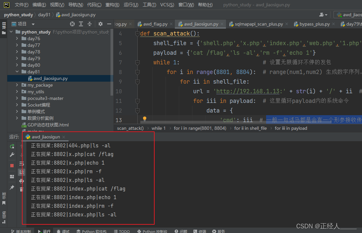This screenshot has height=233, width=362.
Task: Click project tree vertical scrollbar
Action: tap(112, 62)
